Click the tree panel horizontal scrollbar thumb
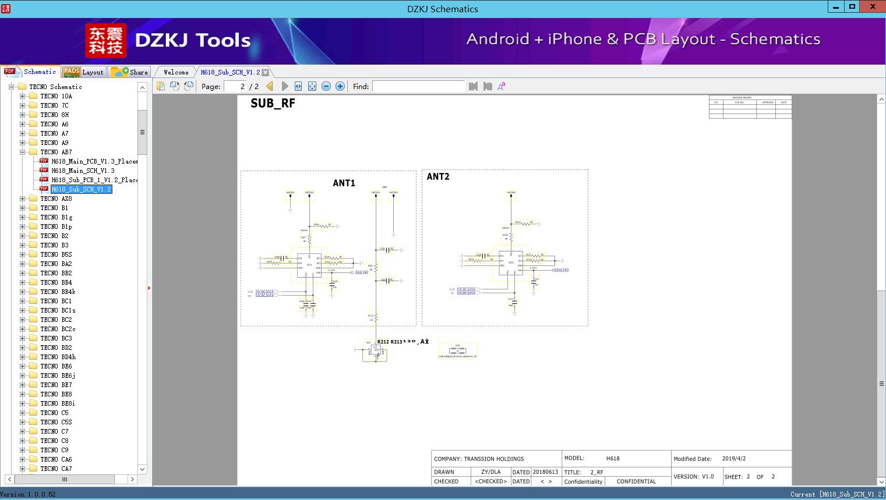Image resolution: width=886 pixels, height=500 pixels. (64, 479)
